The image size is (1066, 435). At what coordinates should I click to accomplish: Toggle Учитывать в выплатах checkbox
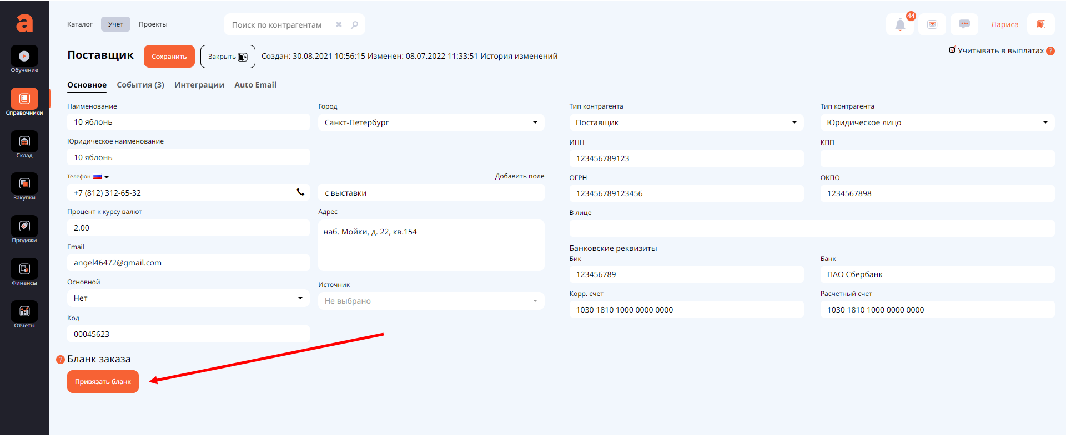point(952,50)
